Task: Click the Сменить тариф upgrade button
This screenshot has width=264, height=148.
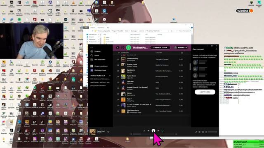Action: pos(160,48)
